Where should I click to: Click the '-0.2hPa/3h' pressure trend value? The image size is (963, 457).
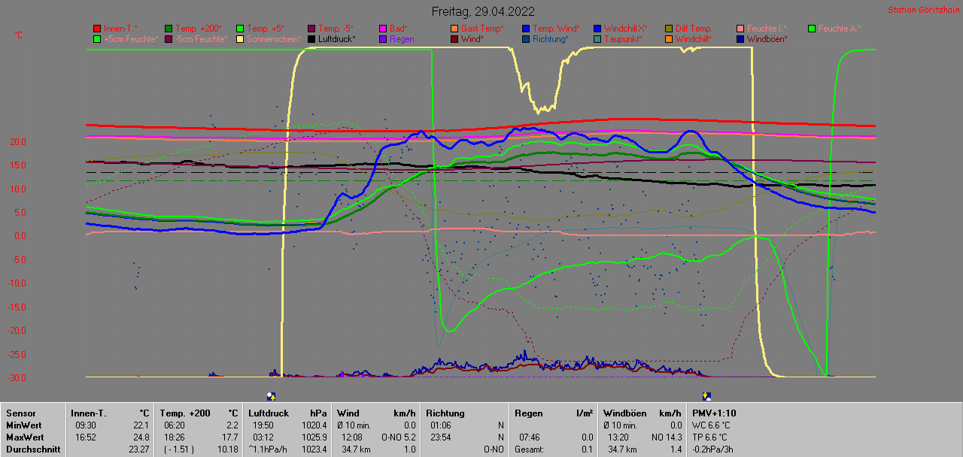(713, 449)
